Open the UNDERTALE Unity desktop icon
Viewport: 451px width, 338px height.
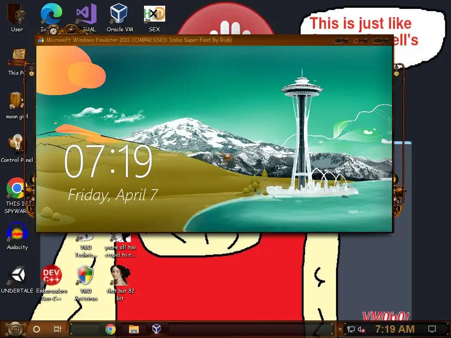pos(17,279)
